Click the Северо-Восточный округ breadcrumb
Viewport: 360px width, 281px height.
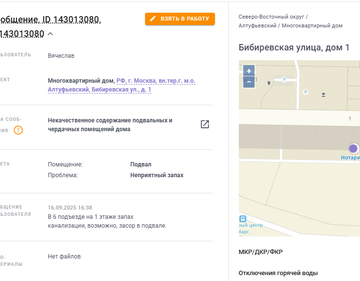(272, 17)
